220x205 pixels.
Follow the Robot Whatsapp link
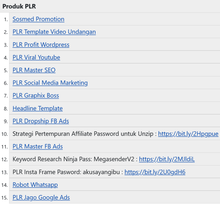tap(35, 185)
